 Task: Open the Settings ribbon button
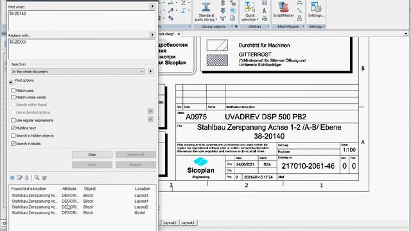[316, 10]
